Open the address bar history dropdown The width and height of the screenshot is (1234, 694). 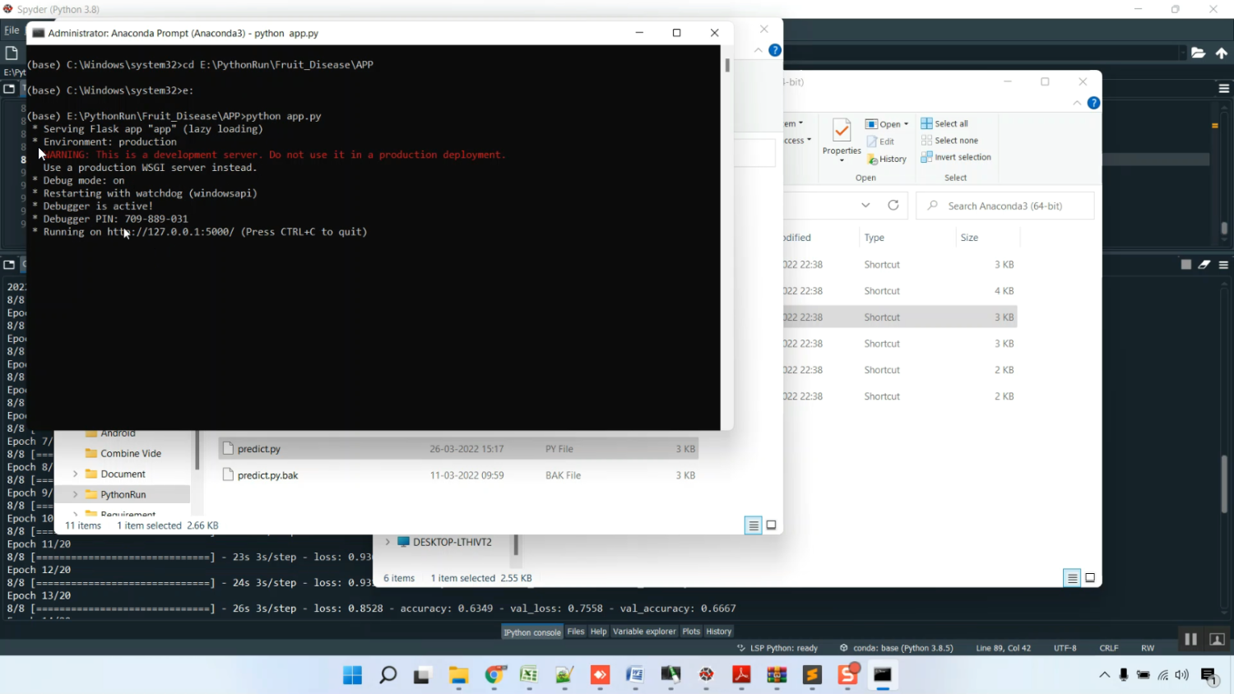[x=865, y=206]
